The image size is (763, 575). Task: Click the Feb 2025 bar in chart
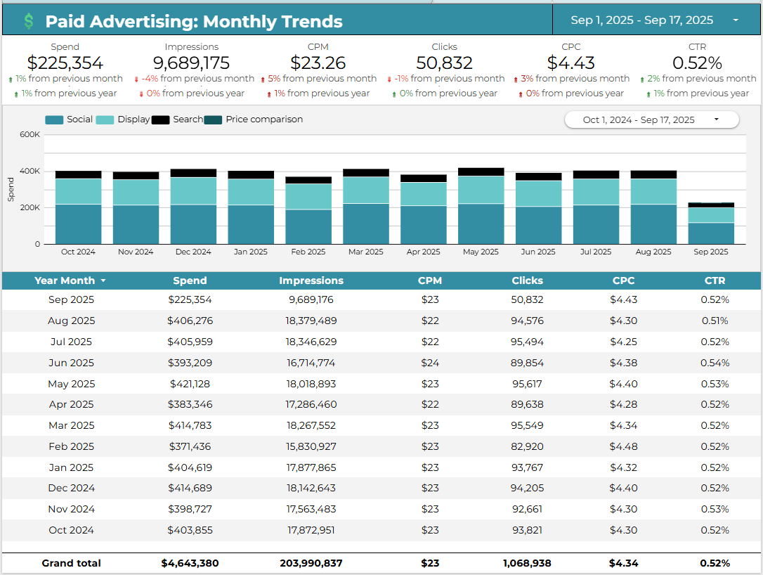[x=308, y=210]
